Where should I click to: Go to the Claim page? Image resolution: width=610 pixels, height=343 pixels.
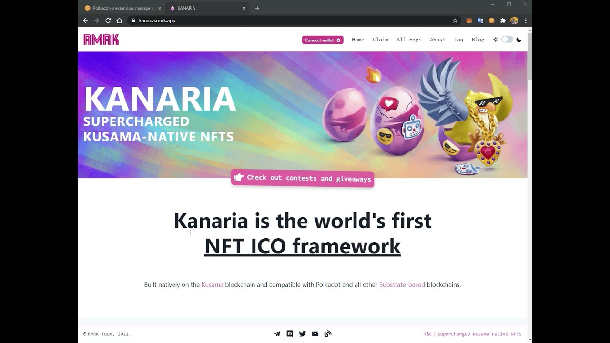[380, 40]
